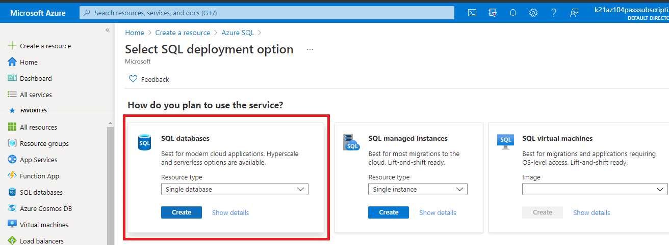The height and width of the screenshot is (245, 669).
Task: Click the SQL virtual machines card heading
Action: (557, 138)
